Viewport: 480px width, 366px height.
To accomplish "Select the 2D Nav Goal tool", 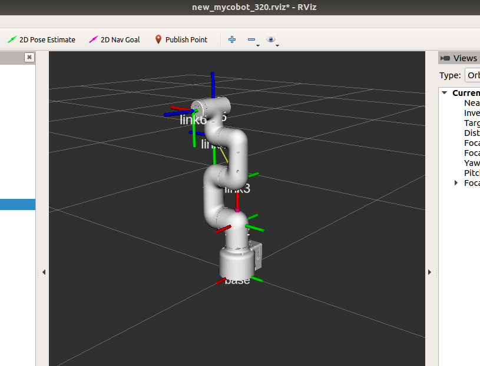I will [x=114, y=39].
